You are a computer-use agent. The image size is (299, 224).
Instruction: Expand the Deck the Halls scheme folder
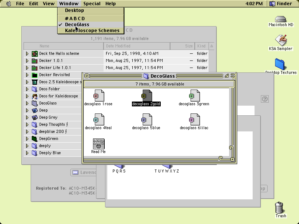pyautogui.click(x=27, y=53)
